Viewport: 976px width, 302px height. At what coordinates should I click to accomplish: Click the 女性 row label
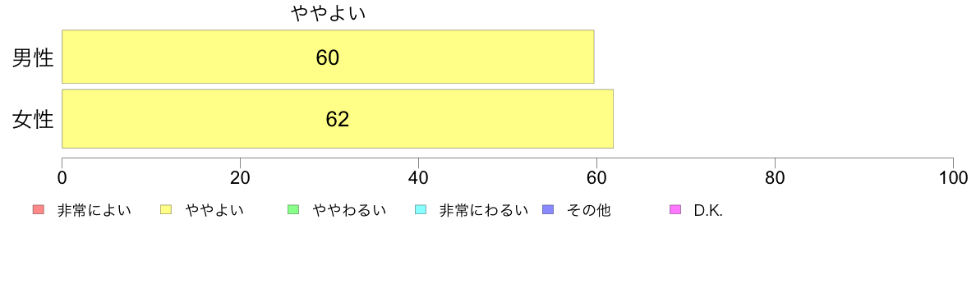click(x=33, y=119)
